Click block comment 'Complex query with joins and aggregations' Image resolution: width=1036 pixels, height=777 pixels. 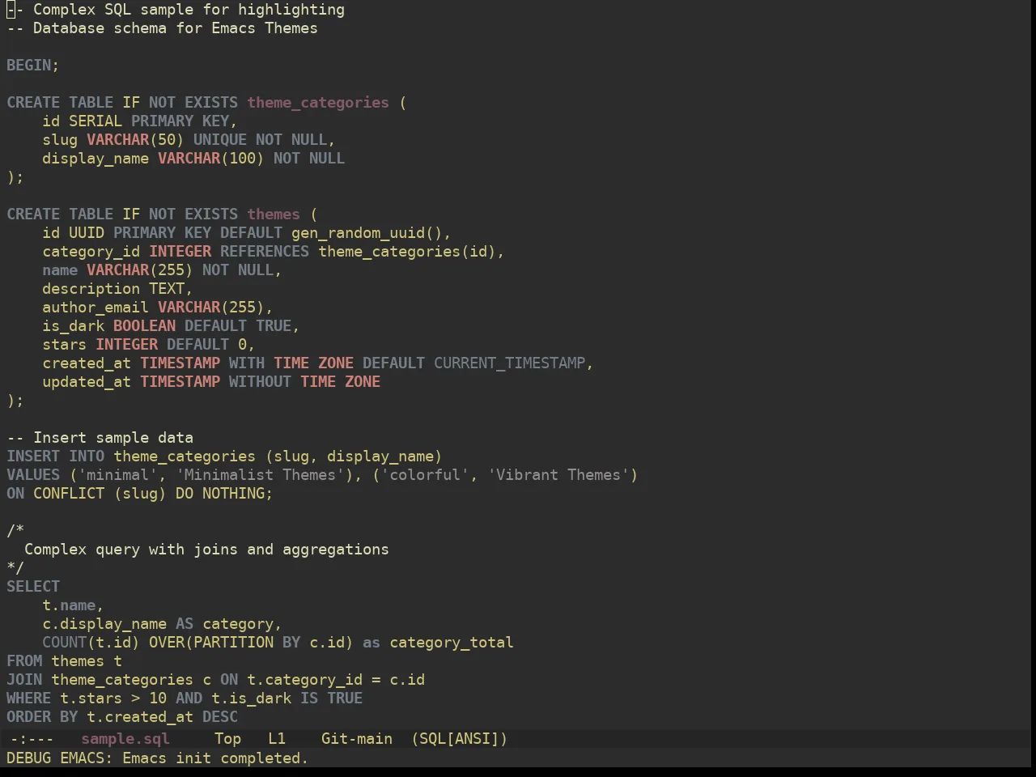(x=206, y=550)
